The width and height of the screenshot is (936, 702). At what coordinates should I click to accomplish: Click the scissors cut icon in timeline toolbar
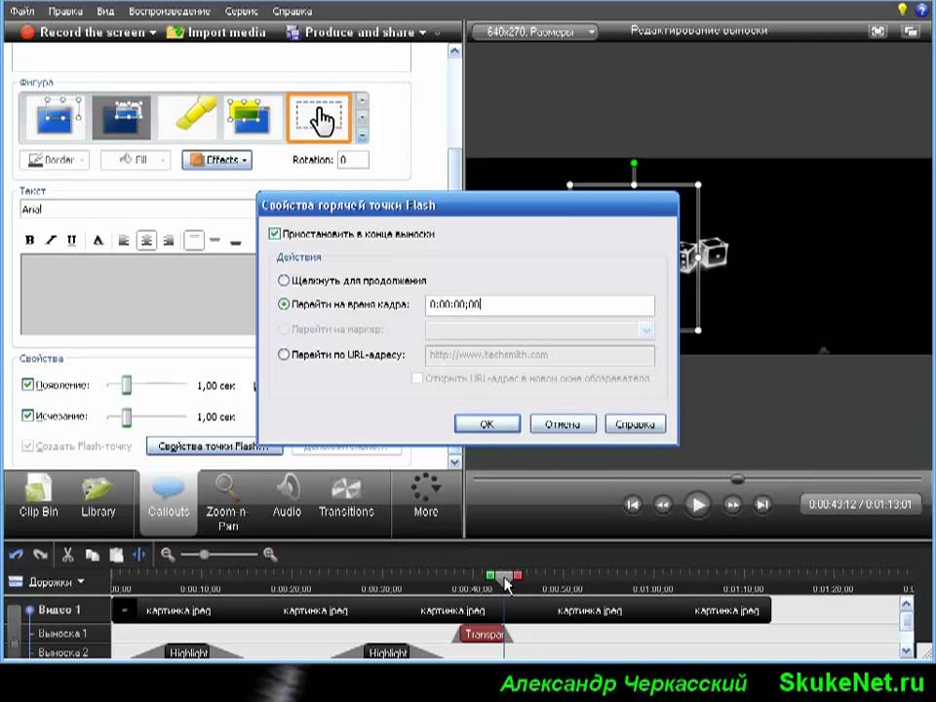[x=67, y=555]
